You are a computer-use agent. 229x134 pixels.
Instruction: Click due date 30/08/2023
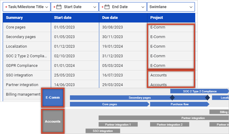(123, 27)
